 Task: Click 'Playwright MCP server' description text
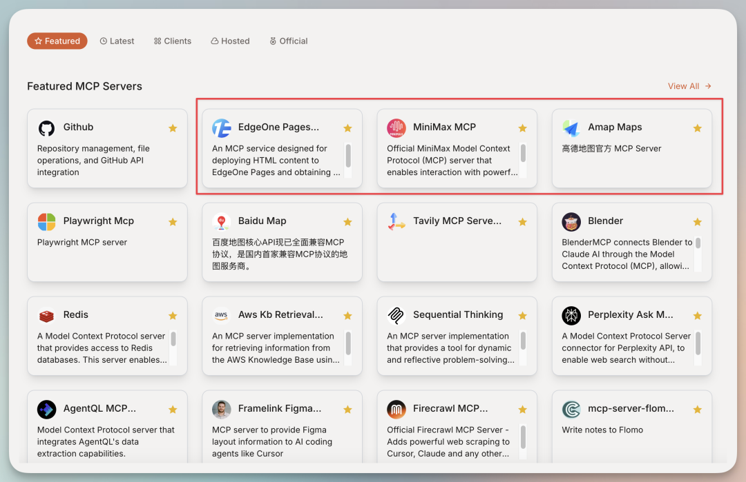point(82,242)
